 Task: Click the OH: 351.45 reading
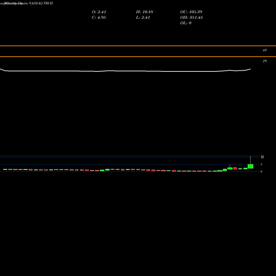point(192,18)
